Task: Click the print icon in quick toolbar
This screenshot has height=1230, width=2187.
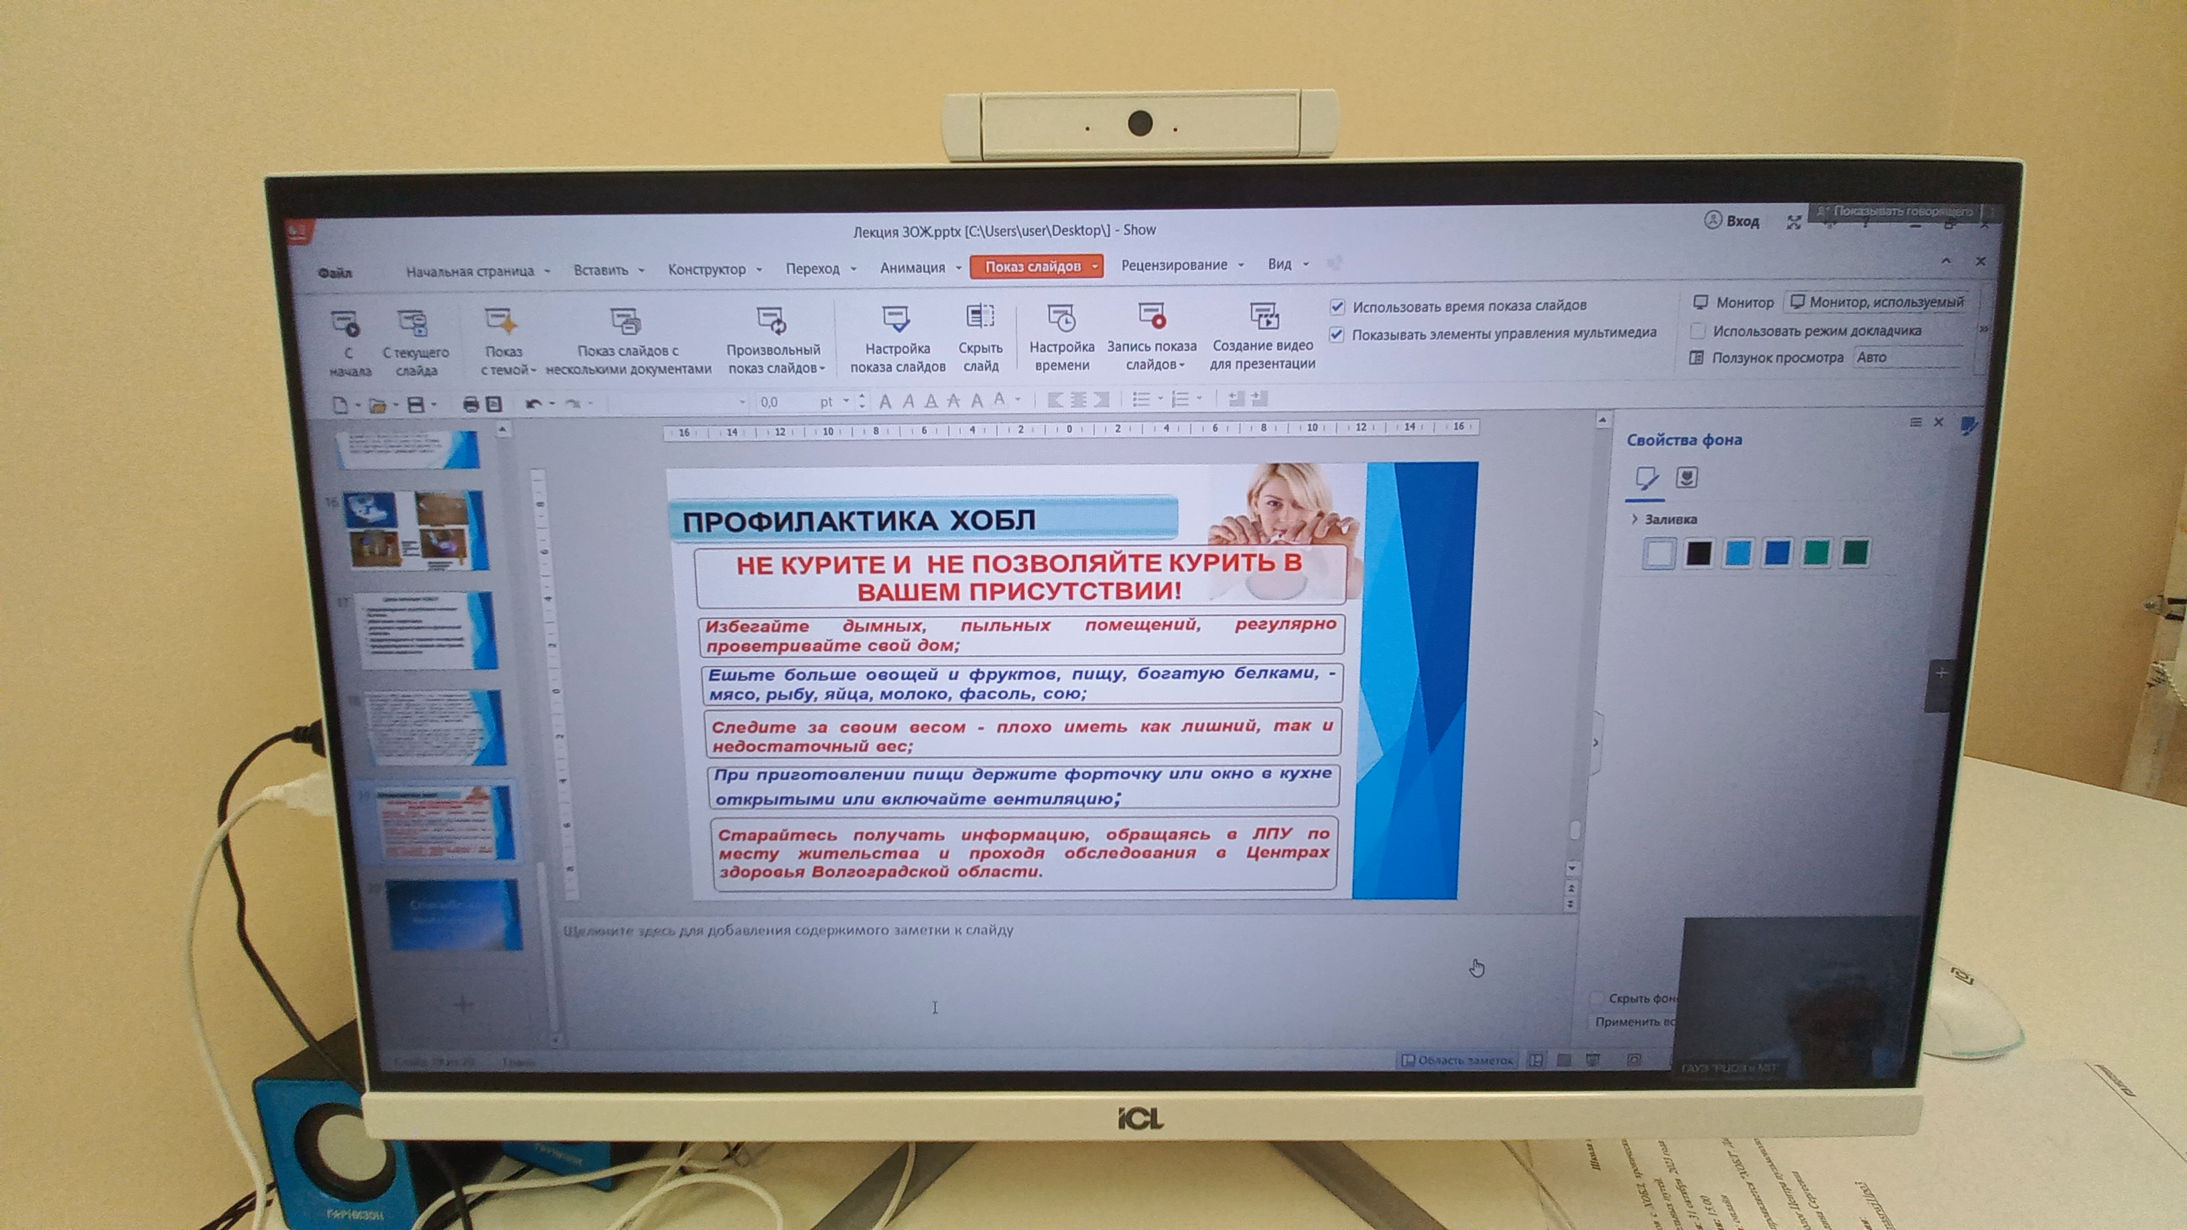Action: coord(470,404)
